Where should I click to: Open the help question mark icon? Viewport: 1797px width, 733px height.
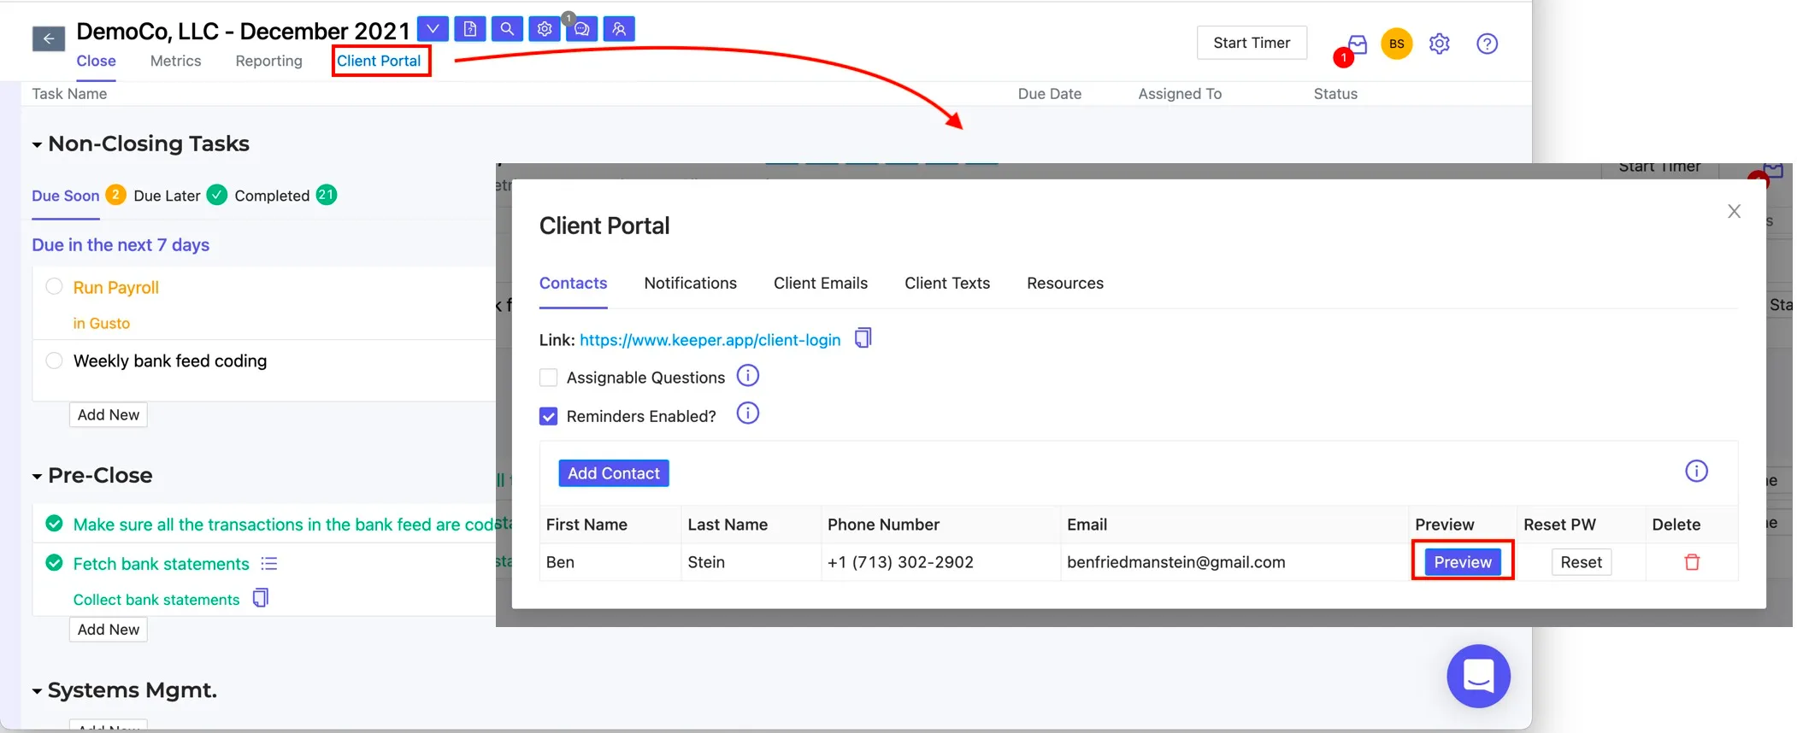(1488, 44)
